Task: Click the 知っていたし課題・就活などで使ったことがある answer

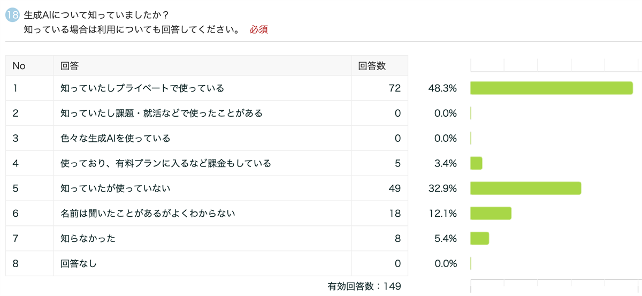Action: click(x=161, y=113)
